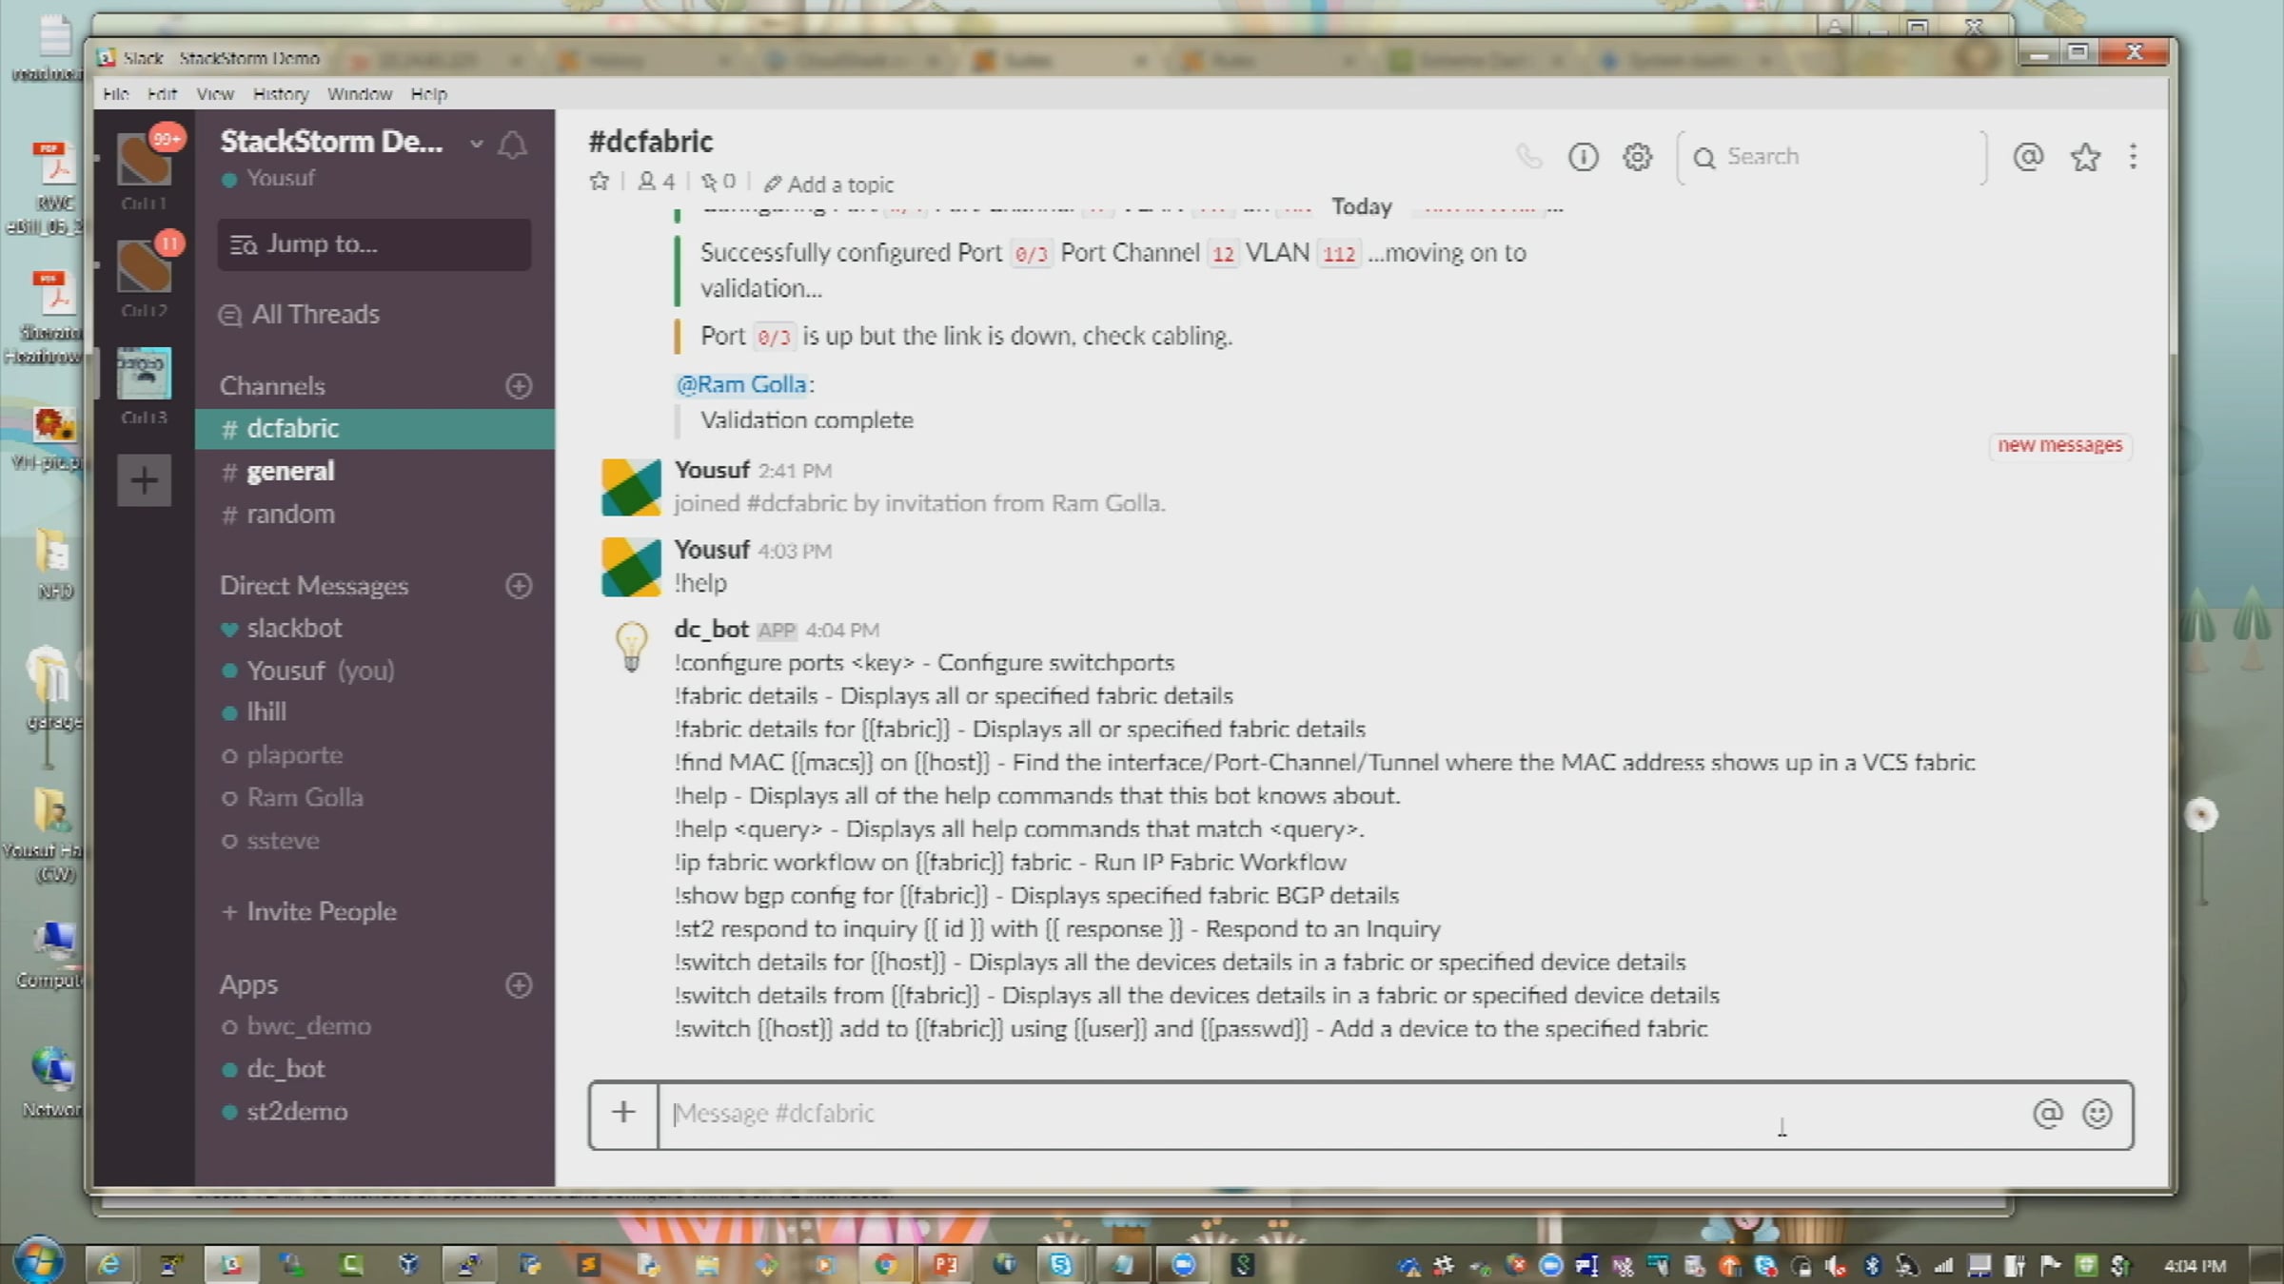Browse apps with the plus icon
This screenshot has height=1284, width=2284.
tap(519, 985)
